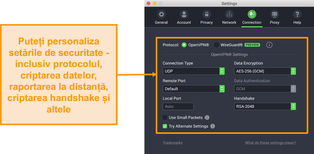This screenshot has width=314, height=154.
Task: Click the 'OpenVPN® Settings' section heading
Action: pos(229,54)
